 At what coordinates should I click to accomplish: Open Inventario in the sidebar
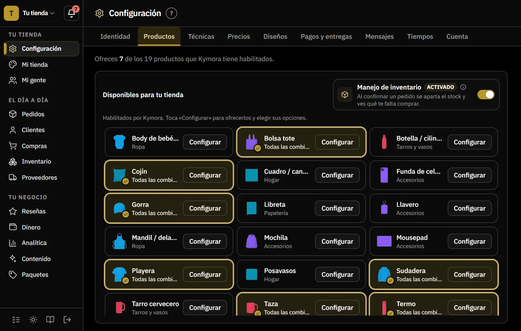click(x=41, y=161)
